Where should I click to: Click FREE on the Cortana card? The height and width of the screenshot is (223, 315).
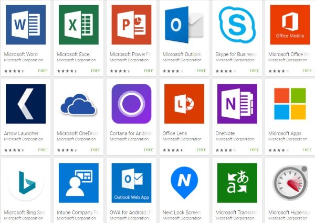[149, 150]
